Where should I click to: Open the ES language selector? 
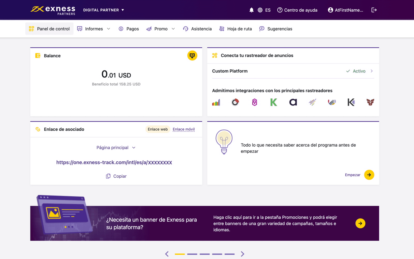(268, 10)
